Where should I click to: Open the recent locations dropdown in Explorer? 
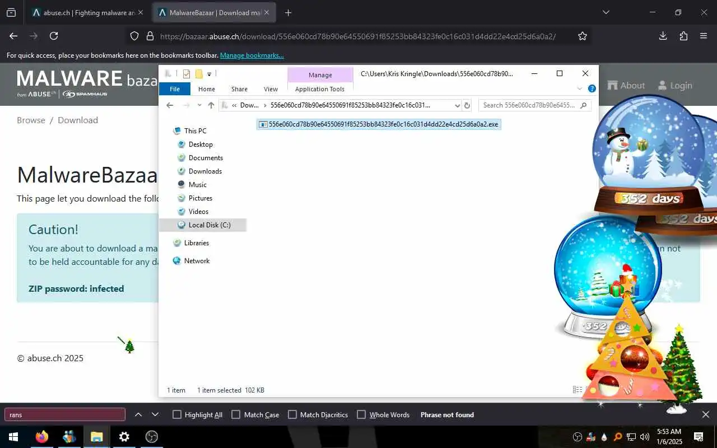199,105
